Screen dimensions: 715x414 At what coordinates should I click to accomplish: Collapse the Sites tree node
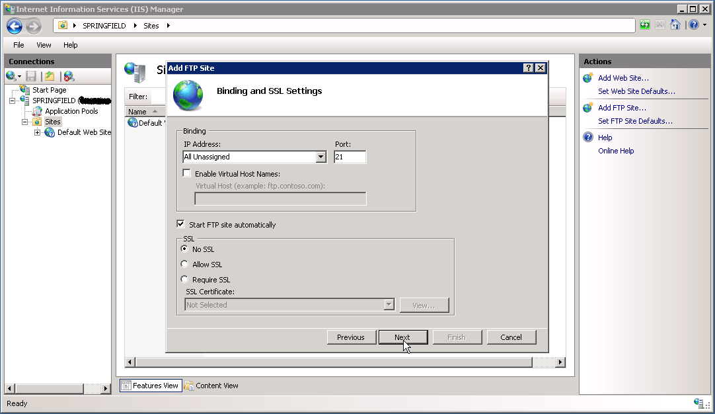tap(24, 122)
